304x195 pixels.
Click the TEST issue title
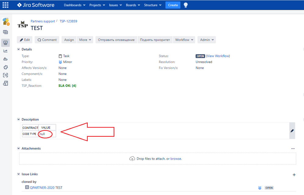37,28
